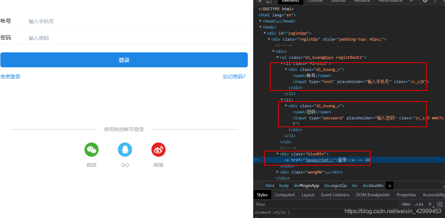Viewport: 445px width, 218px height.
Task: Select the html lang="en" node
Action: pyautogui.click(x=277, y=15)
